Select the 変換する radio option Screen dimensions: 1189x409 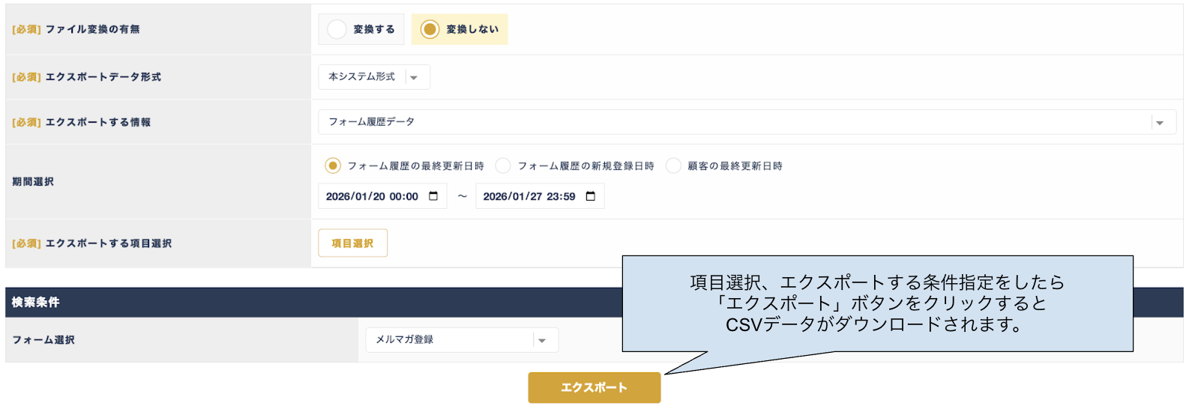[337, 29]
